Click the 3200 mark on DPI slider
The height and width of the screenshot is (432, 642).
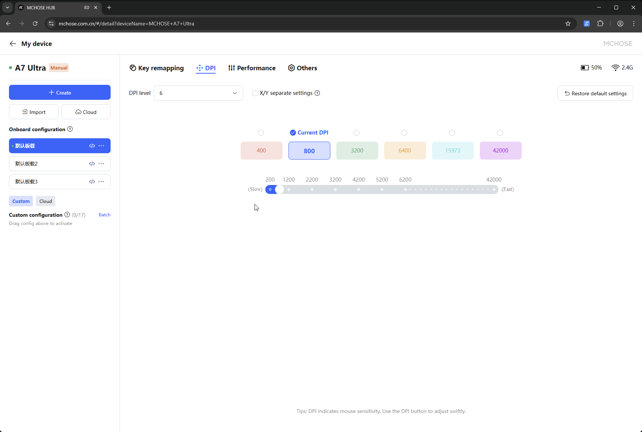pyautogui.click(x=335, y=189)
